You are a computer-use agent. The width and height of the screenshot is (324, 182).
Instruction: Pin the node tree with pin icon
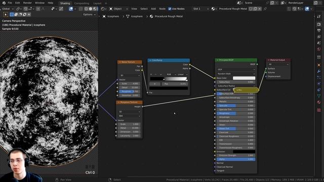coord(265,9)
